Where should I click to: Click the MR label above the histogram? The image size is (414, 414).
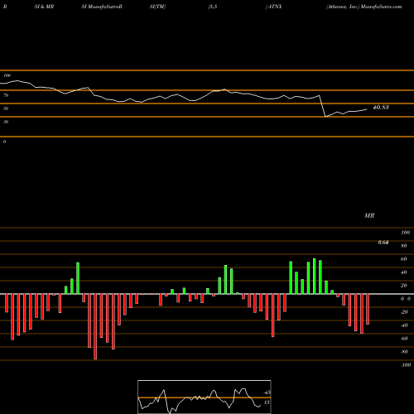pyautogui.click(x=369, y=215)
